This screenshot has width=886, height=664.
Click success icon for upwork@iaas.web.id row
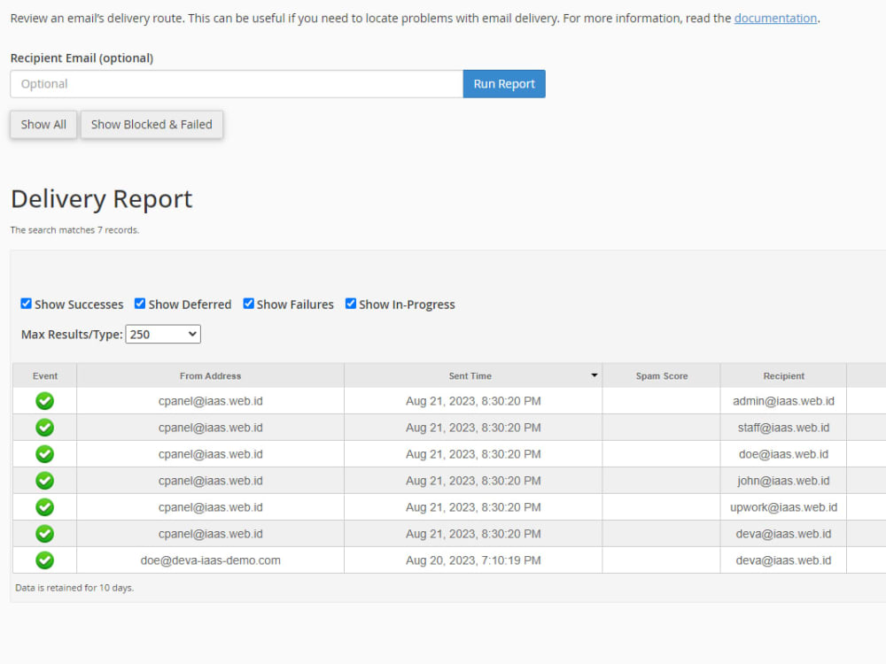[x=44, y=507]
